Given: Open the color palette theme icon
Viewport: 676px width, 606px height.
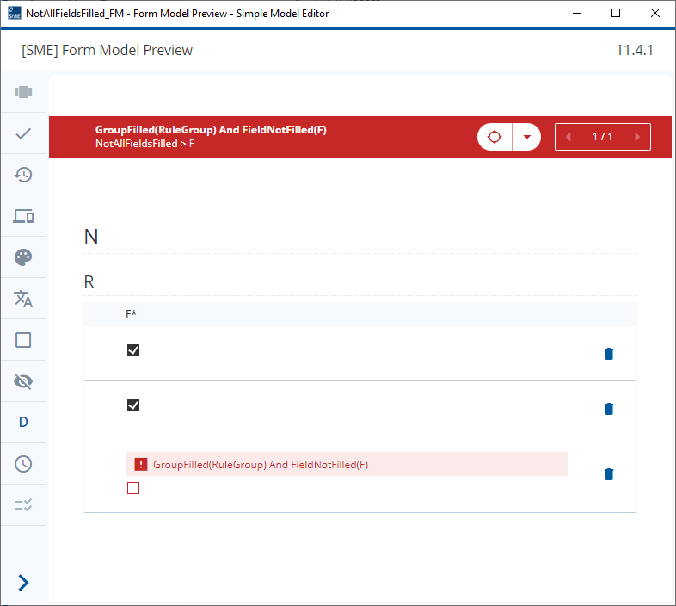Looking at the screenshot, I should point(23,257).
